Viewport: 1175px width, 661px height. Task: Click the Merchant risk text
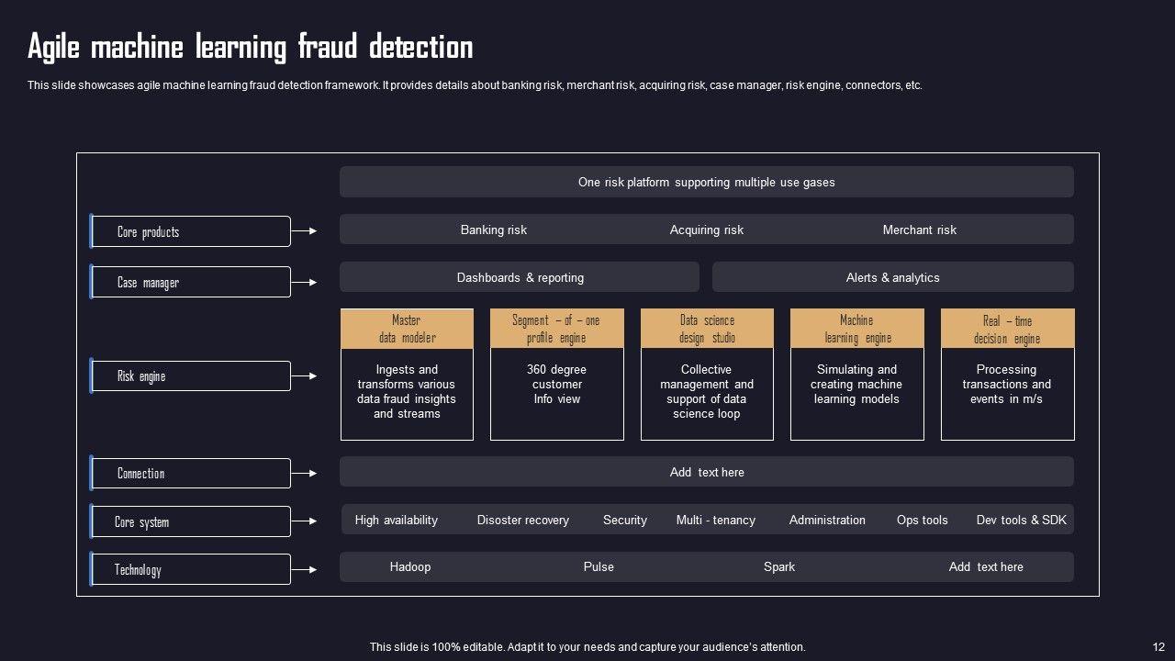[919, 230]
